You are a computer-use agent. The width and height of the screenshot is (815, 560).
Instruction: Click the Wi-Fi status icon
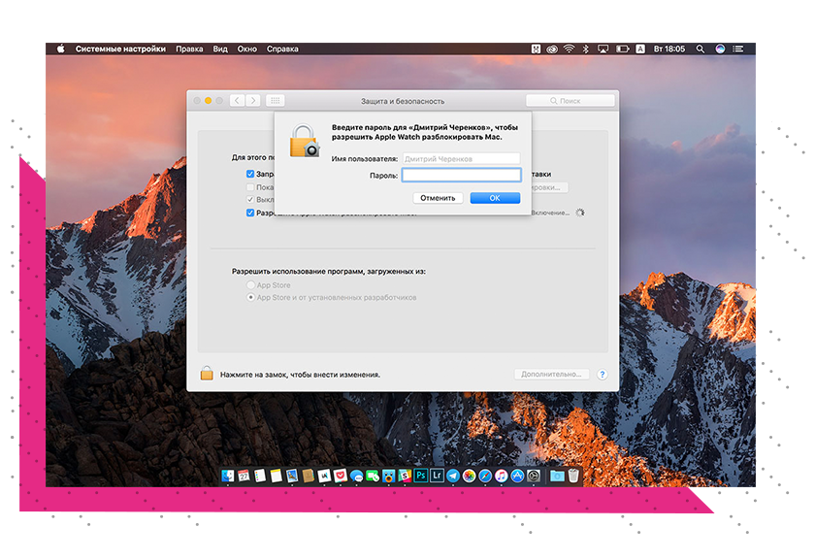click(x=569, y=49)
